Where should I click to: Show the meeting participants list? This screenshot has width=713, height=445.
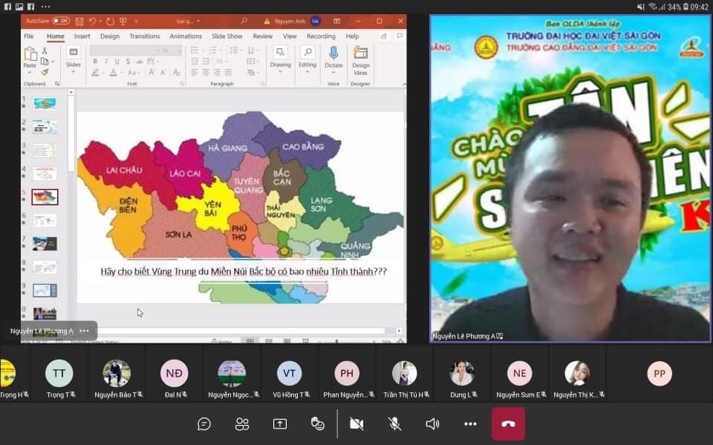point(242,423)
